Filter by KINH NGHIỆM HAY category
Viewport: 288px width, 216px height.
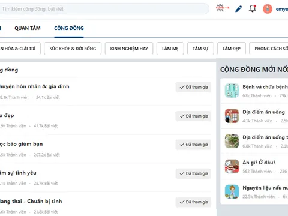(129, 49)
